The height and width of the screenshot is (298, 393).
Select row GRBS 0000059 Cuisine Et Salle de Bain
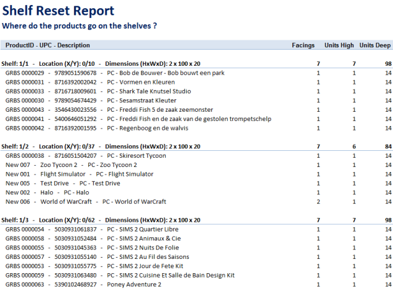pyautogui.click(x=196, y=275)
